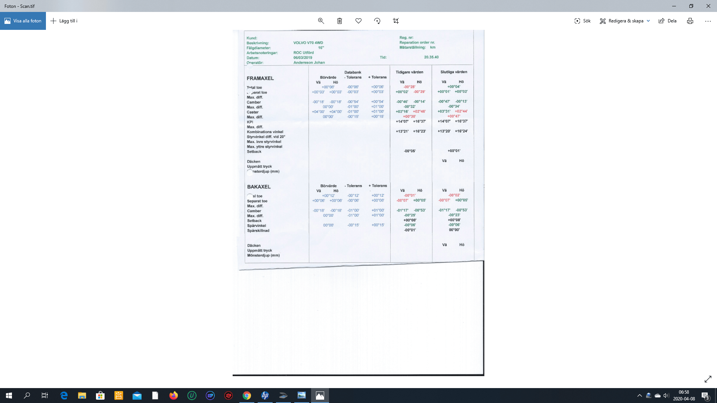This screenshot has width=717, height=403.
Task: Share the photo via Dela
Action: point(667,21)
